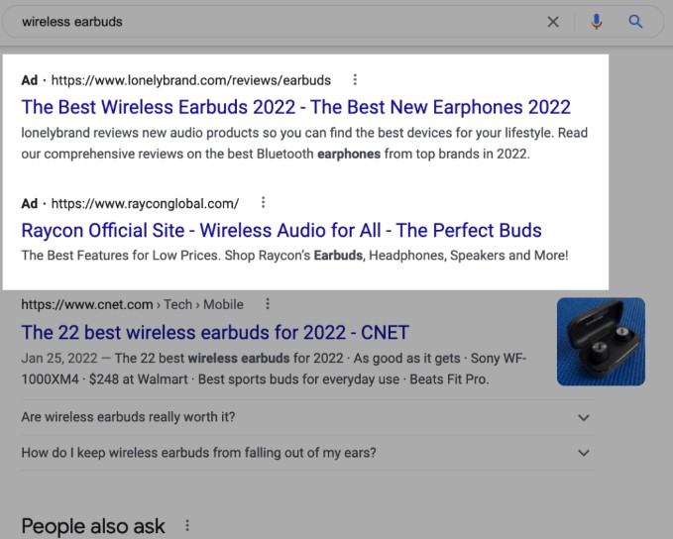Click the cnet.com Tech Mobile breadcrumb

(132, 305)
